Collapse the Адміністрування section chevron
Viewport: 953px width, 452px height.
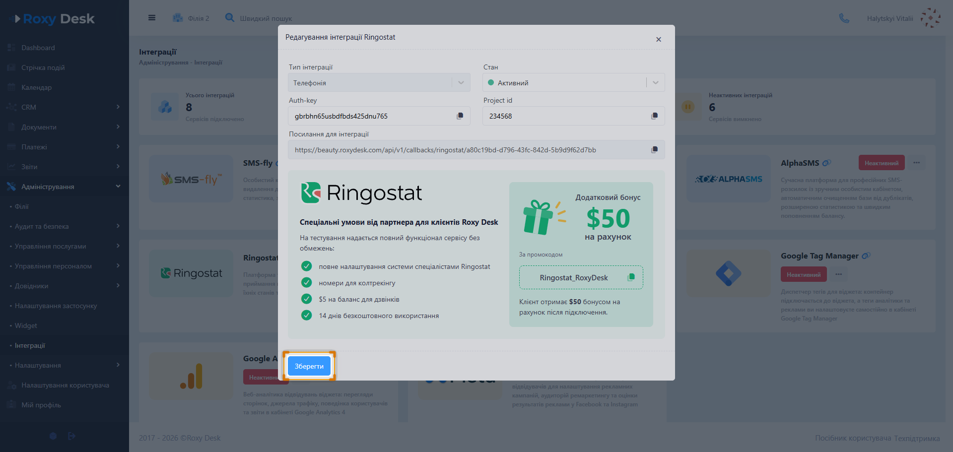(x=118, y=186)
